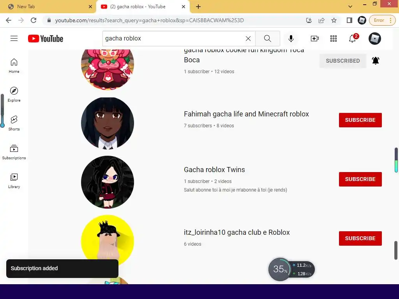
Task: Click the '6 videos' text under itz_loirinha10
Action: 192,244
